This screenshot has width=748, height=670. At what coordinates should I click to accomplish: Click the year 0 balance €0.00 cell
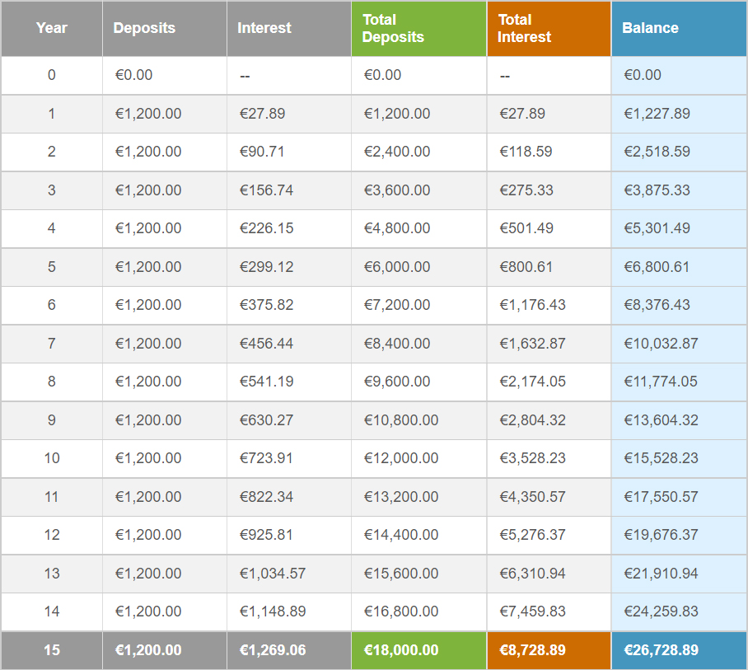click(643, 75)
